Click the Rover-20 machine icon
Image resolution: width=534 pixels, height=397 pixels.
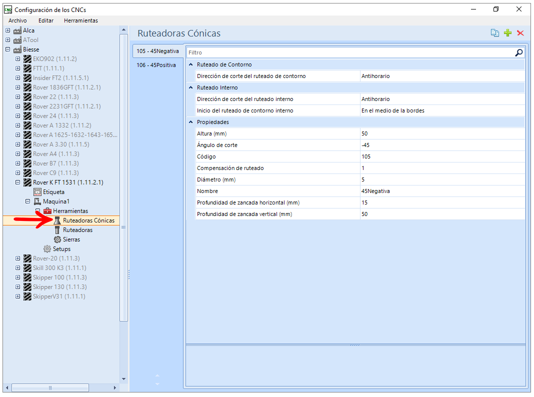pos(27,258)
